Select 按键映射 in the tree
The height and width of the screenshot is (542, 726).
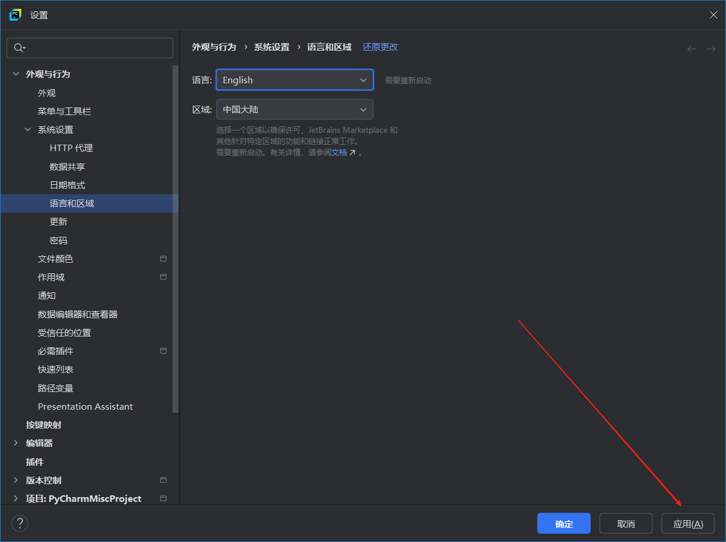[x=44, y=425]
